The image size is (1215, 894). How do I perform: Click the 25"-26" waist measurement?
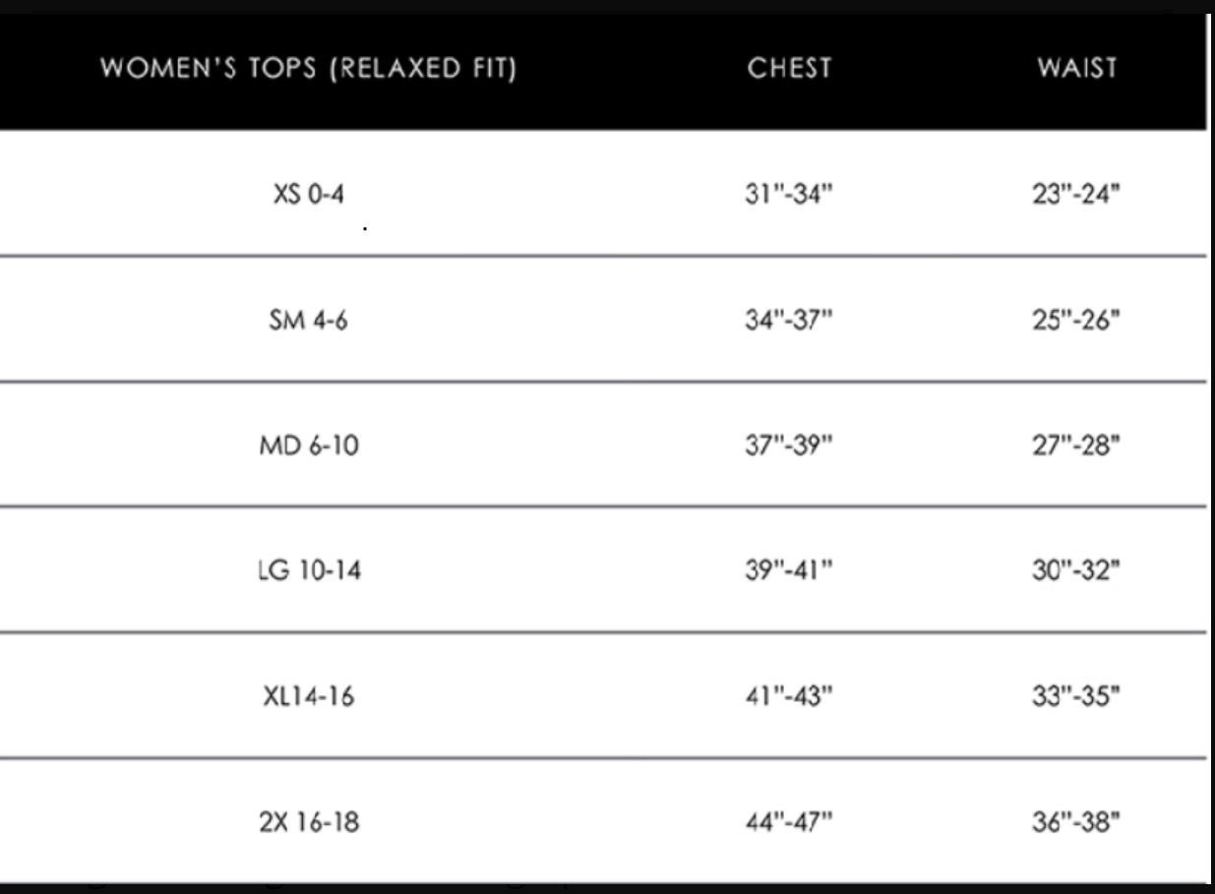[x=1076, y=321]
